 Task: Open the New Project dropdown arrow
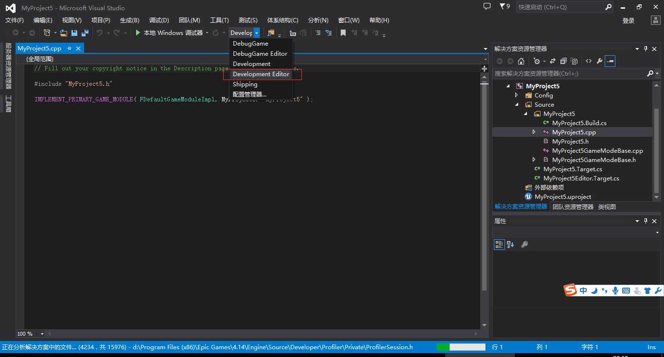coord(55,32)
